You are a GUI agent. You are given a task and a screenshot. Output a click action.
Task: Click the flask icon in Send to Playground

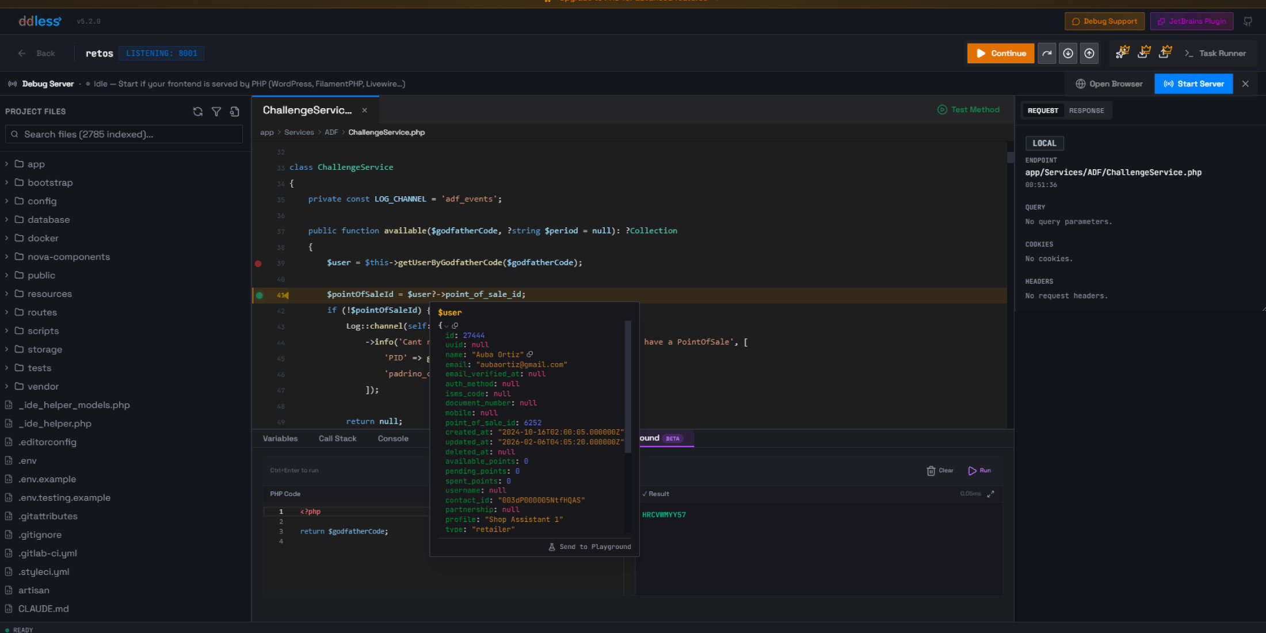tap(551, 547)
